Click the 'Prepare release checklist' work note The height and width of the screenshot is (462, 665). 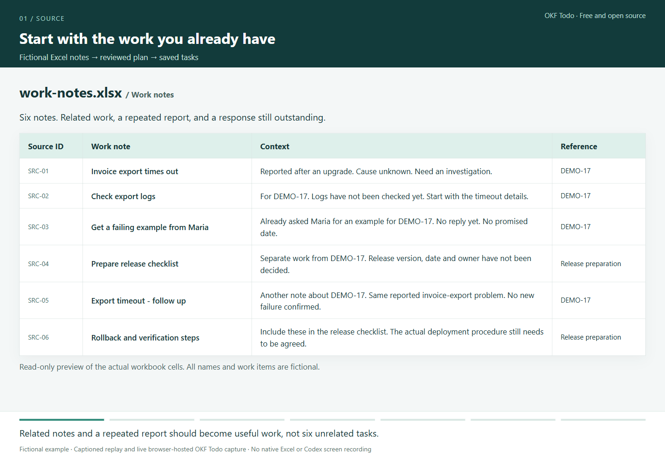click(135, 264)
